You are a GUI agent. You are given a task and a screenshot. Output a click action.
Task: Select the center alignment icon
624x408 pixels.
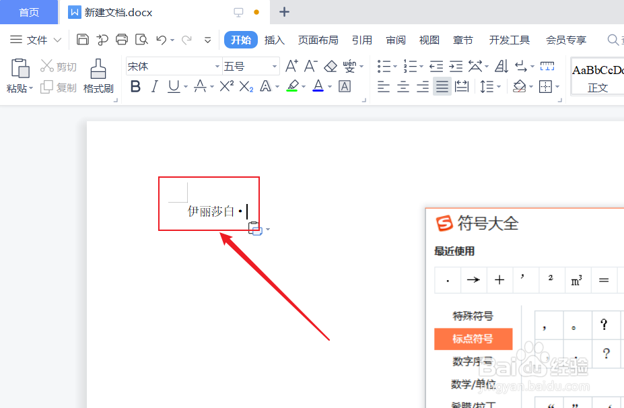403,86
